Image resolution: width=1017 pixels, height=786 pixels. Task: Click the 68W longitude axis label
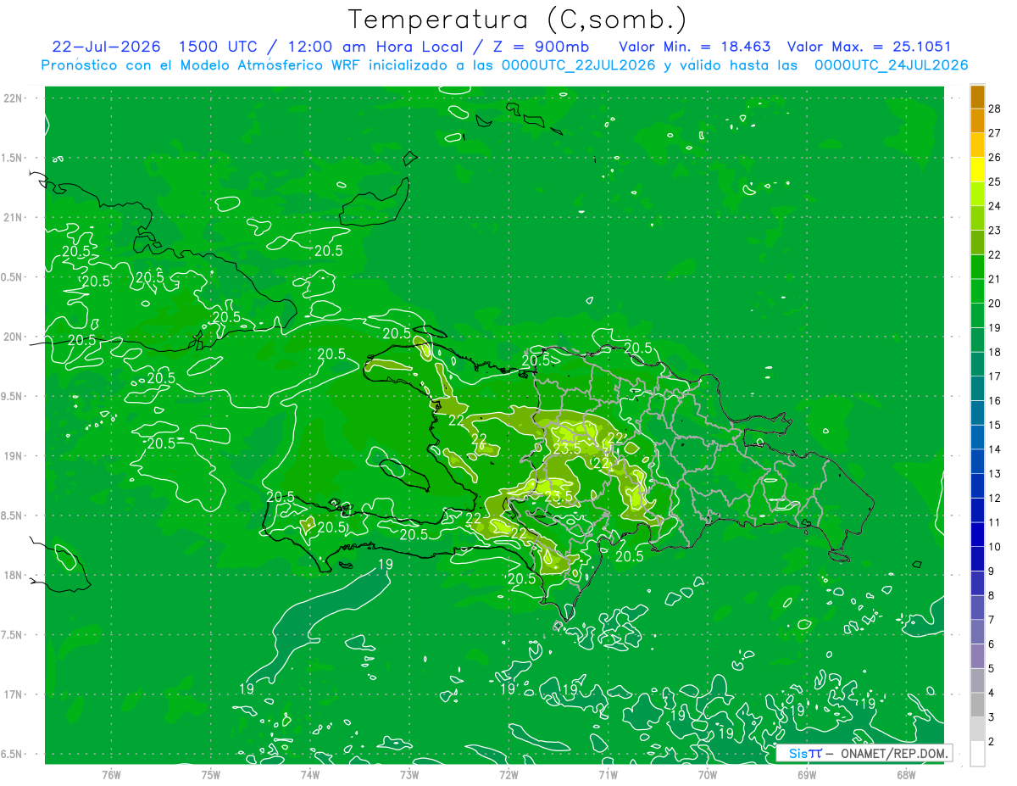906,774
